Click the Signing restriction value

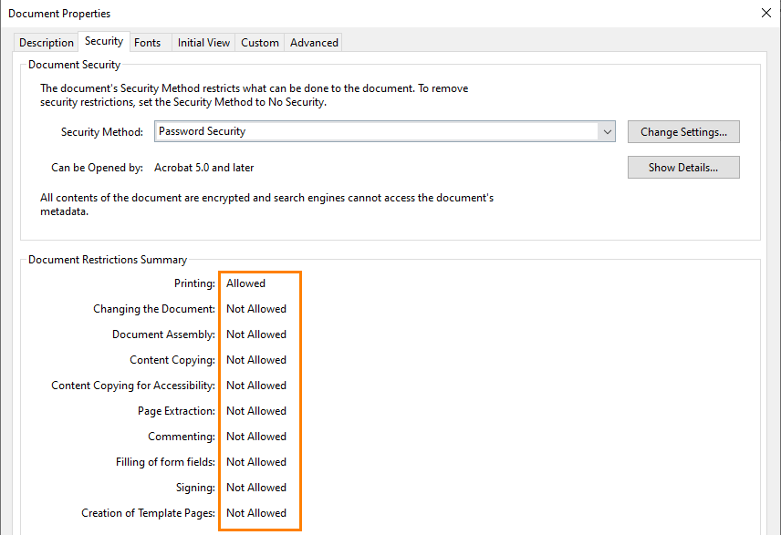pyautogui.click(x=256, y=488)
